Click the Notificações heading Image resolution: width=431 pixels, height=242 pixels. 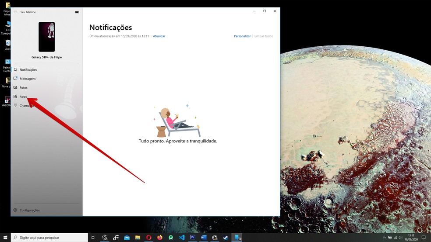coord(110,28)
